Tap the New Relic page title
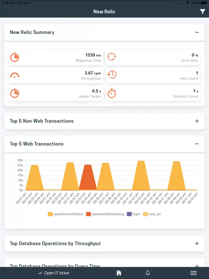This screenshot has height=279, width=209. 104,11
